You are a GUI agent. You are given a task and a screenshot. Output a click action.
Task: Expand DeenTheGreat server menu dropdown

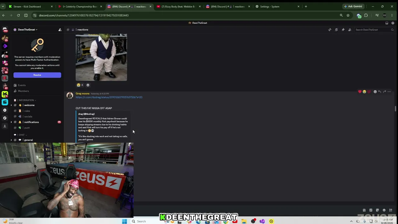pyautogui.click(x=27, y=30)
